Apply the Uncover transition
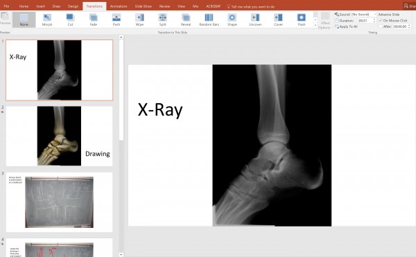416x257 pixels. point(255,19)
